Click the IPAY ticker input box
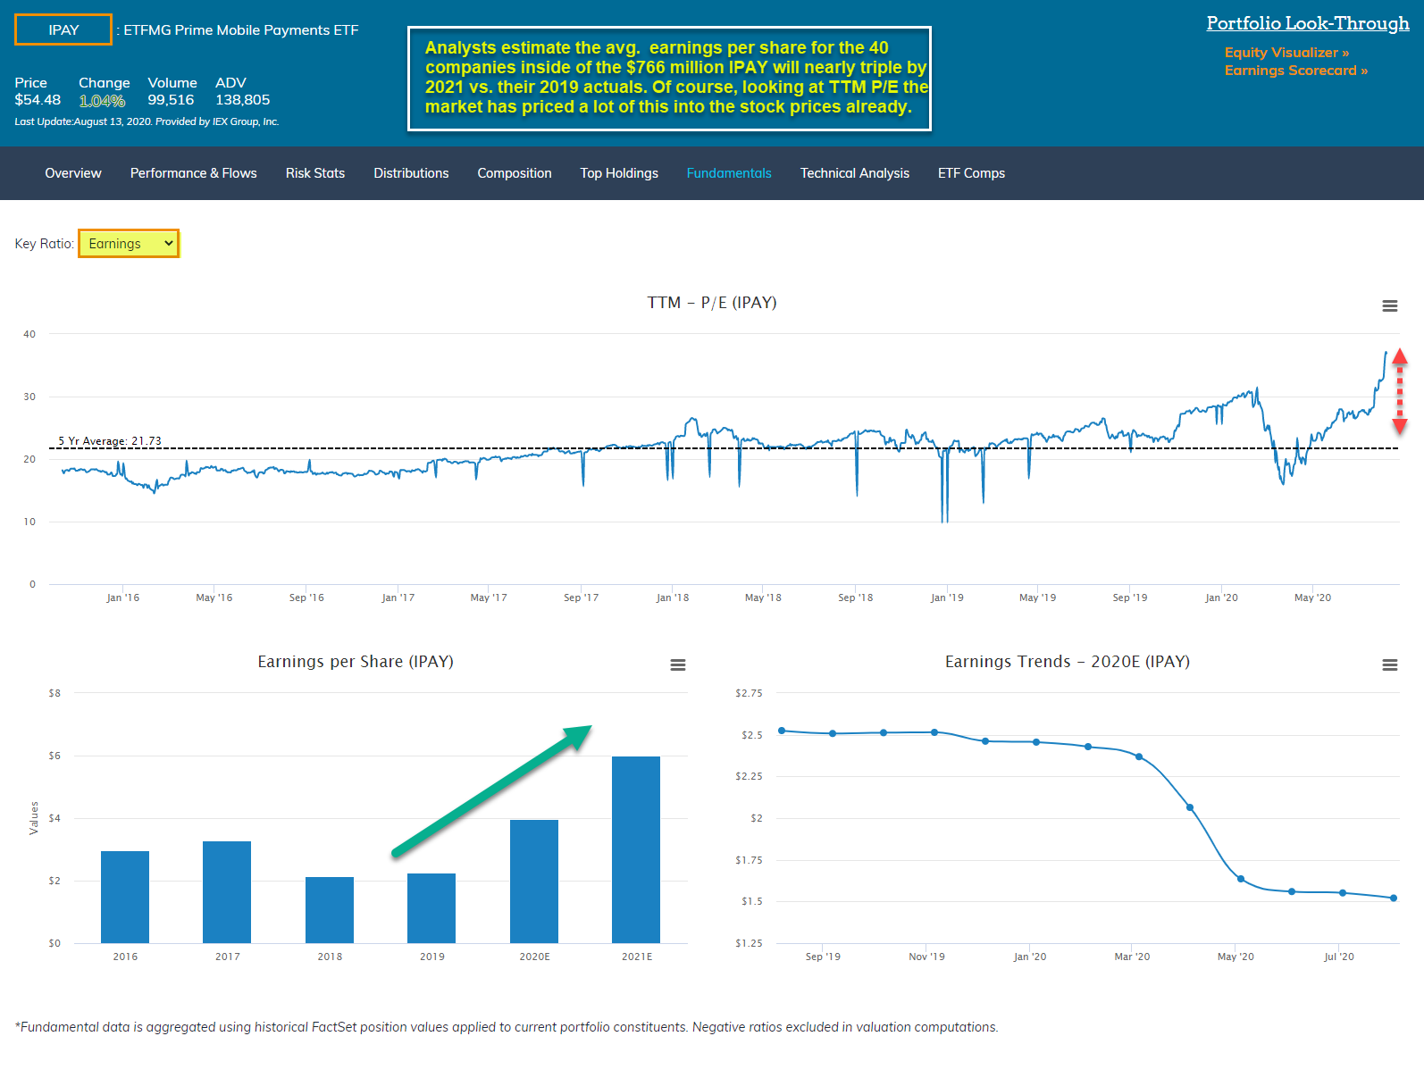Screen dimensions: 1424x1078 pos(63,29)
